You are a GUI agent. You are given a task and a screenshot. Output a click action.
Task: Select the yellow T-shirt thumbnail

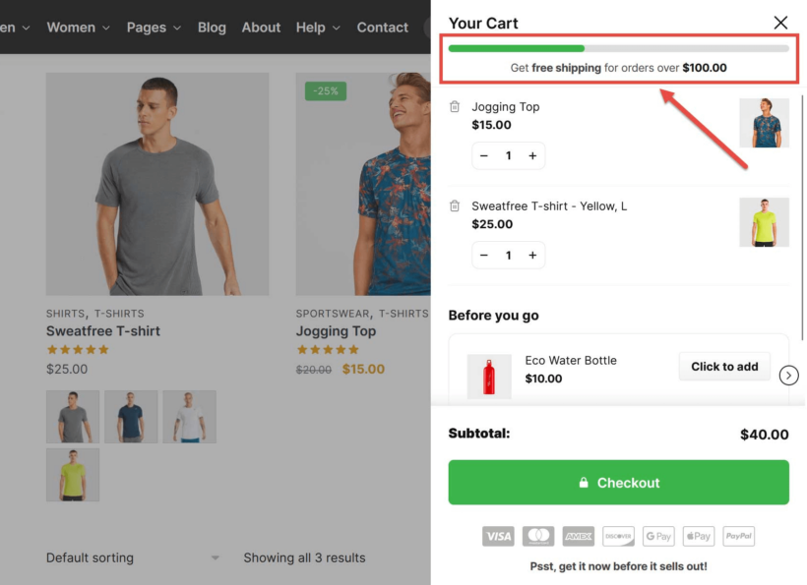tap(73, 474)
